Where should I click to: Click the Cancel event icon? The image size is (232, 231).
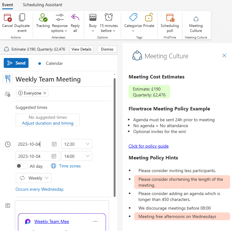pyautogui.click(x=7, y=17)
